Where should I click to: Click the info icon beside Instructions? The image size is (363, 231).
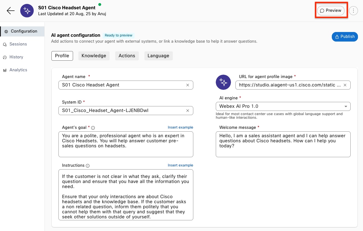[88, 166]
